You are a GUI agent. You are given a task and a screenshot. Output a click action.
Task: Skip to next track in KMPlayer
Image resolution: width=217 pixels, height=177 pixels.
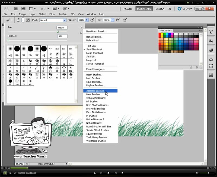point(116,173)
